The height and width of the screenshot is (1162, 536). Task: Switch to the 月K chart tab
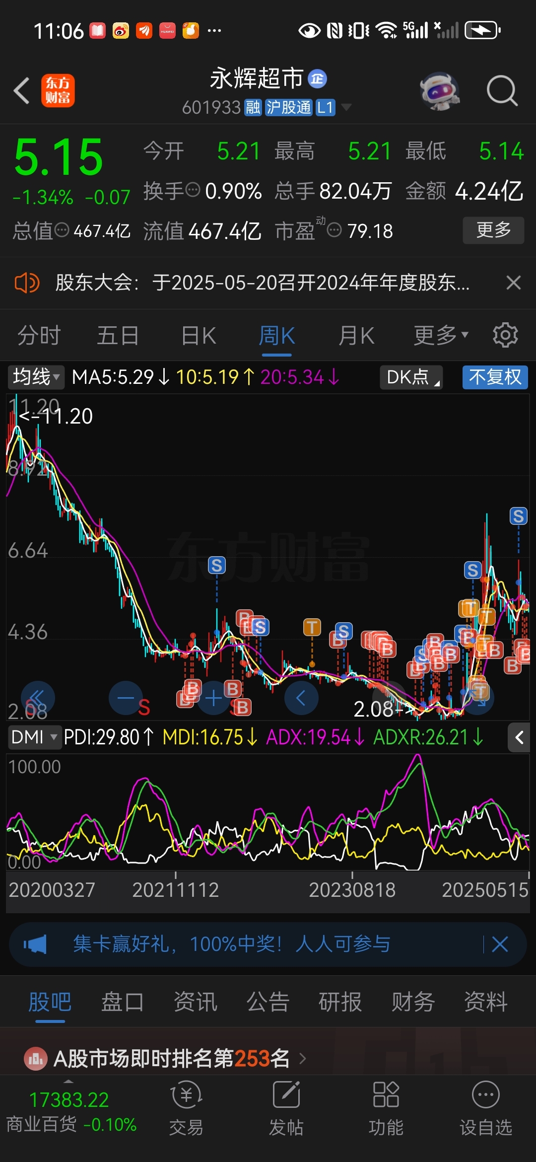tap(356, 336)
